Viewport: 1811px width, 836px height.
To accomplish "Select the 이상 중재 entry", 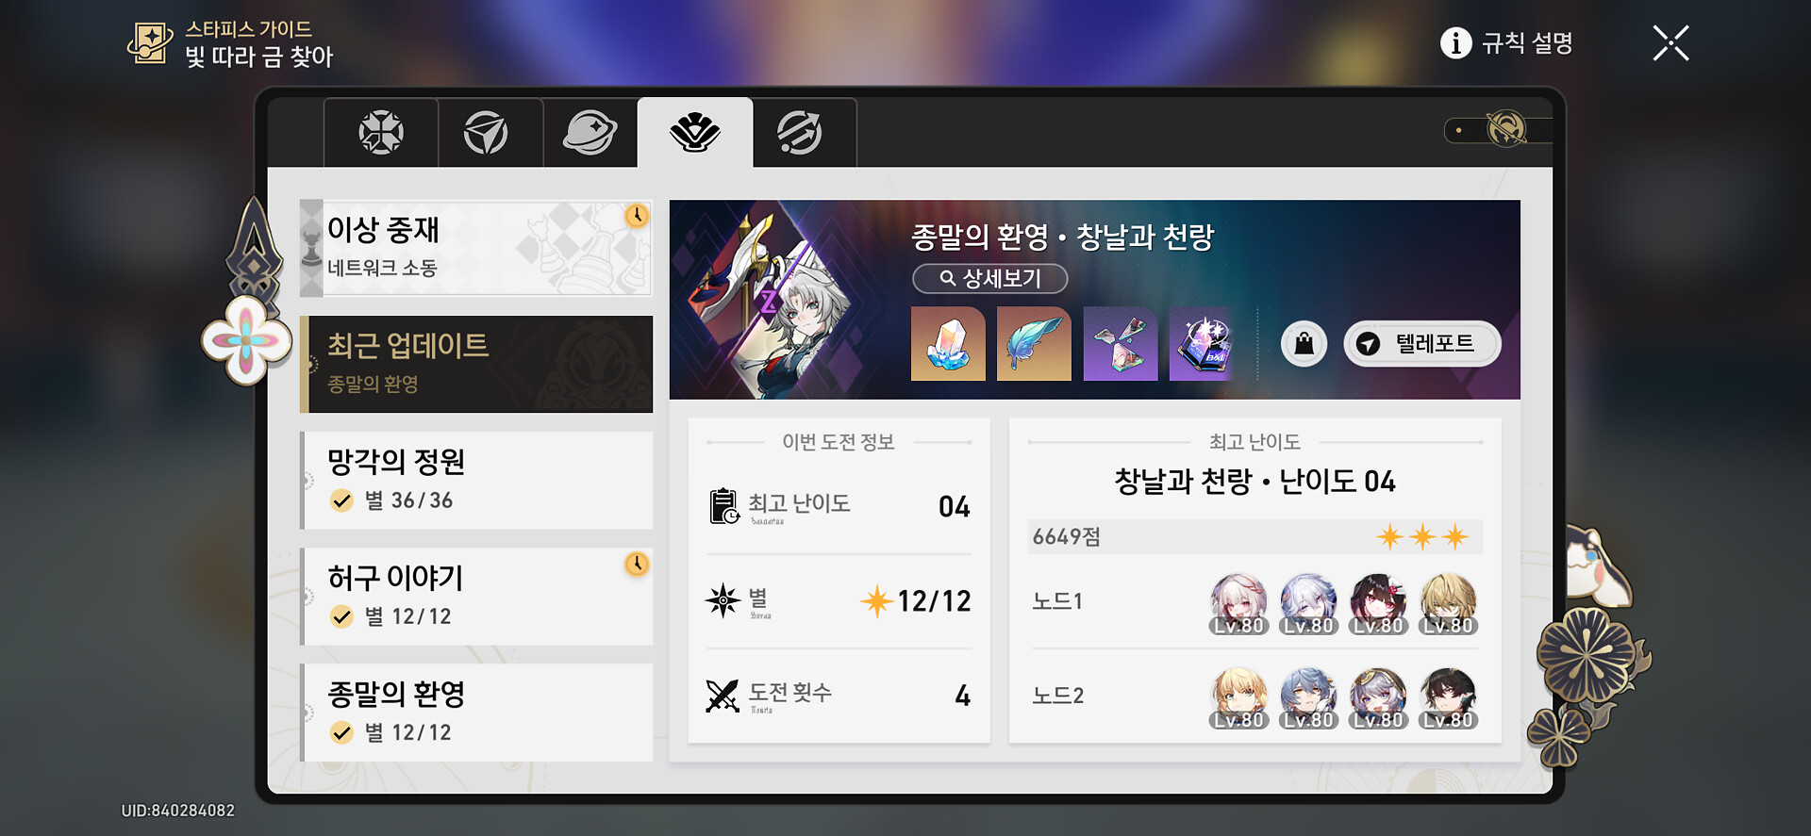I will click(x=476, y=248).
